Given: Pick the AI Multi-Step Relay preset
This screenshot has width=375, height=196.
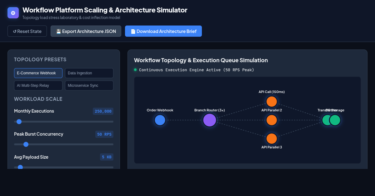Looking at the screenshot, I should click(x=38, y=86).
